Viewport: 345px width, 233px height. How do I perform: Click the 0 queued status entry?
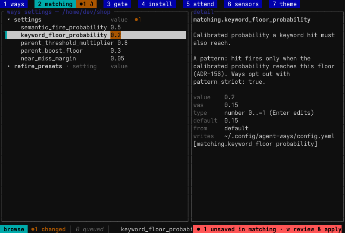[x=90, y=229]
